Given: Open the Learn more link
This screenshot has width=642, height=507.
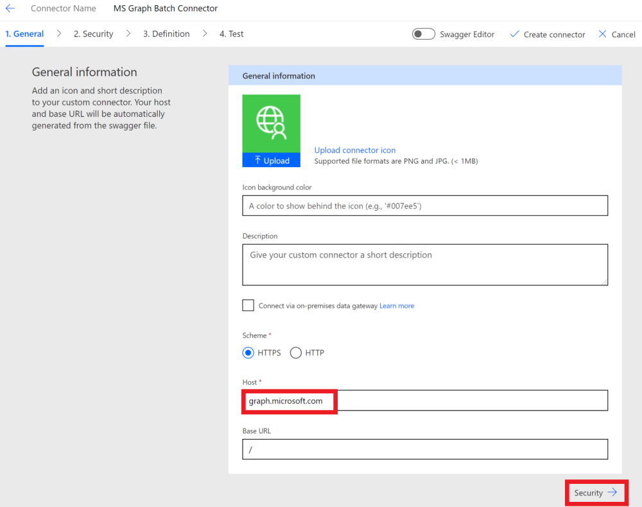Looking at the screenshot, I should pyautogui.click(x=397, y=306).
